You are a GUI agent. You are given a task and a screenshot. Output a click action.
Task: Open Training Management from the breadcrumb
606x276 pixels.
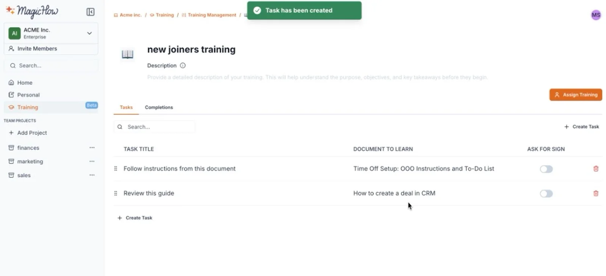[x=212, y=15]
